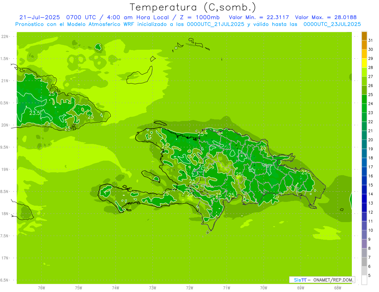Click the '17N' latitude axis label

point(5,258)
